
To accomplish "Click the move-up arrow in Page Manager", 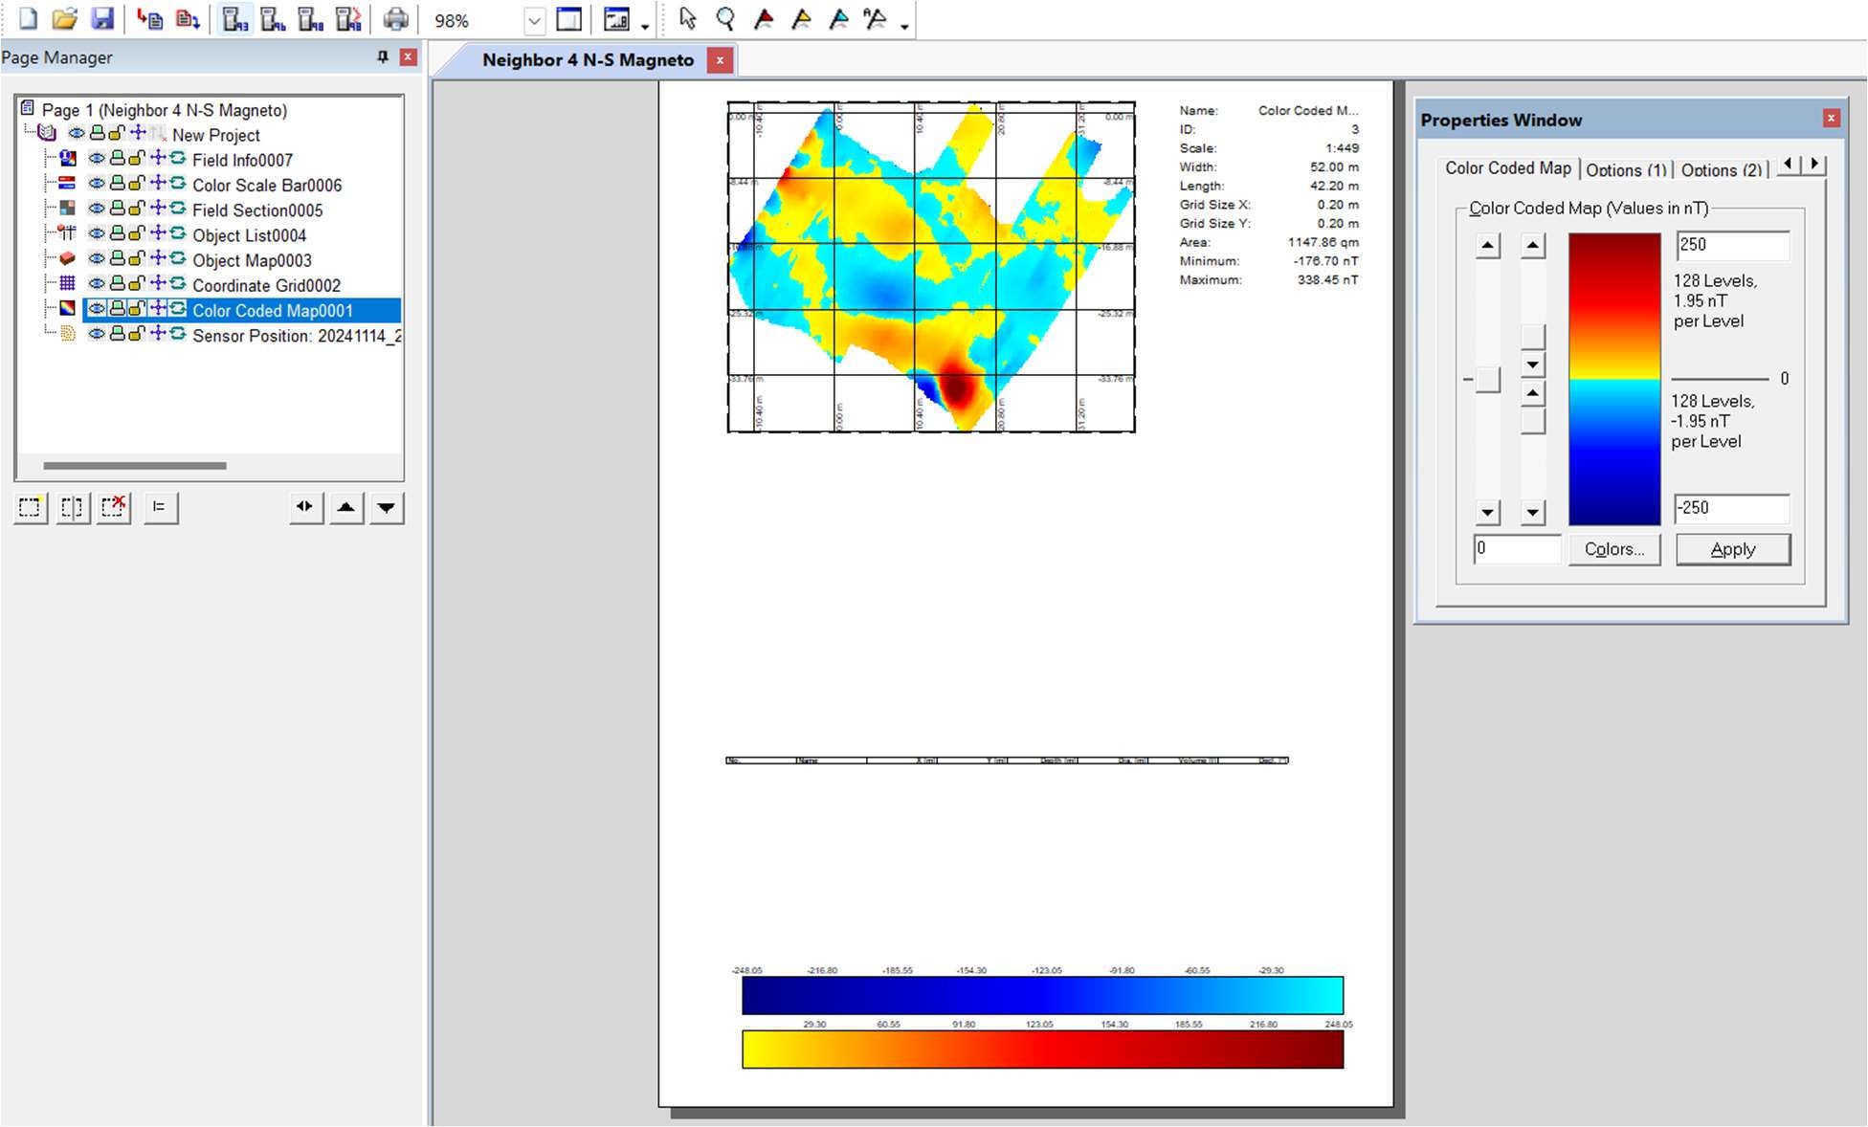I will coord(346,507).
